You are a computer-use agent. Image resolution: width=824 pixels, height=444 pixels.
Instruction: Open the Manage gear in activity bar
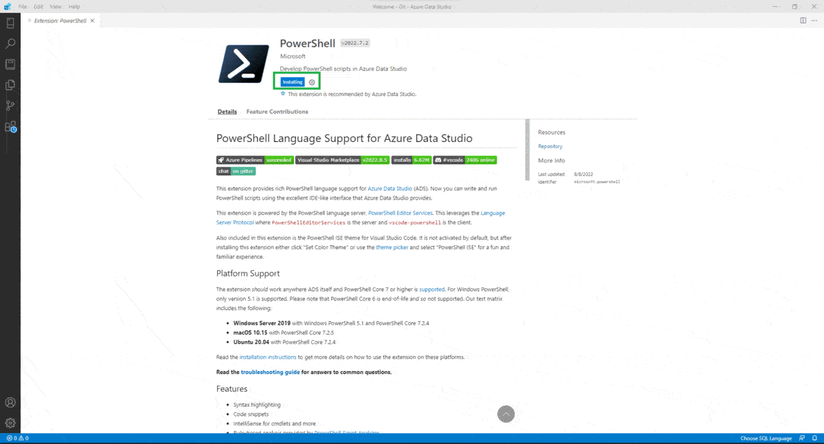(x=10, y=423)
